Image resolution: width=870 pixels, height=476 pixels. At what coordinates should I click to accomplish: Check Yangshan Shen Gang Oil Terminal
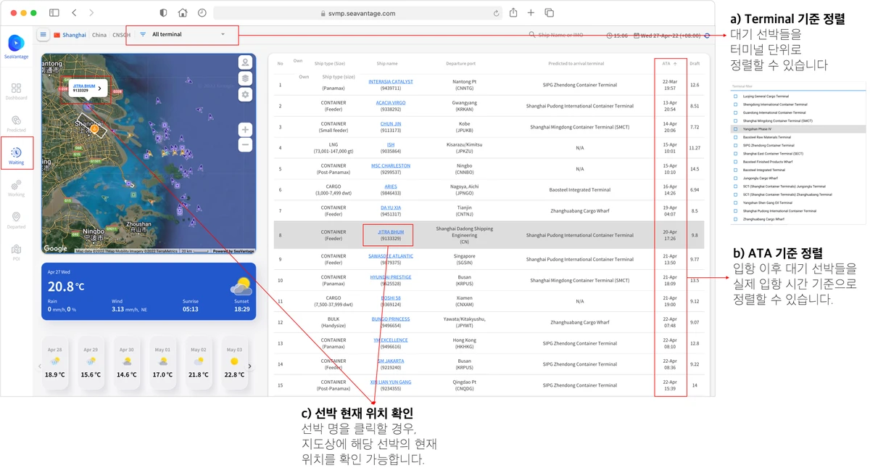click(736, 202)
